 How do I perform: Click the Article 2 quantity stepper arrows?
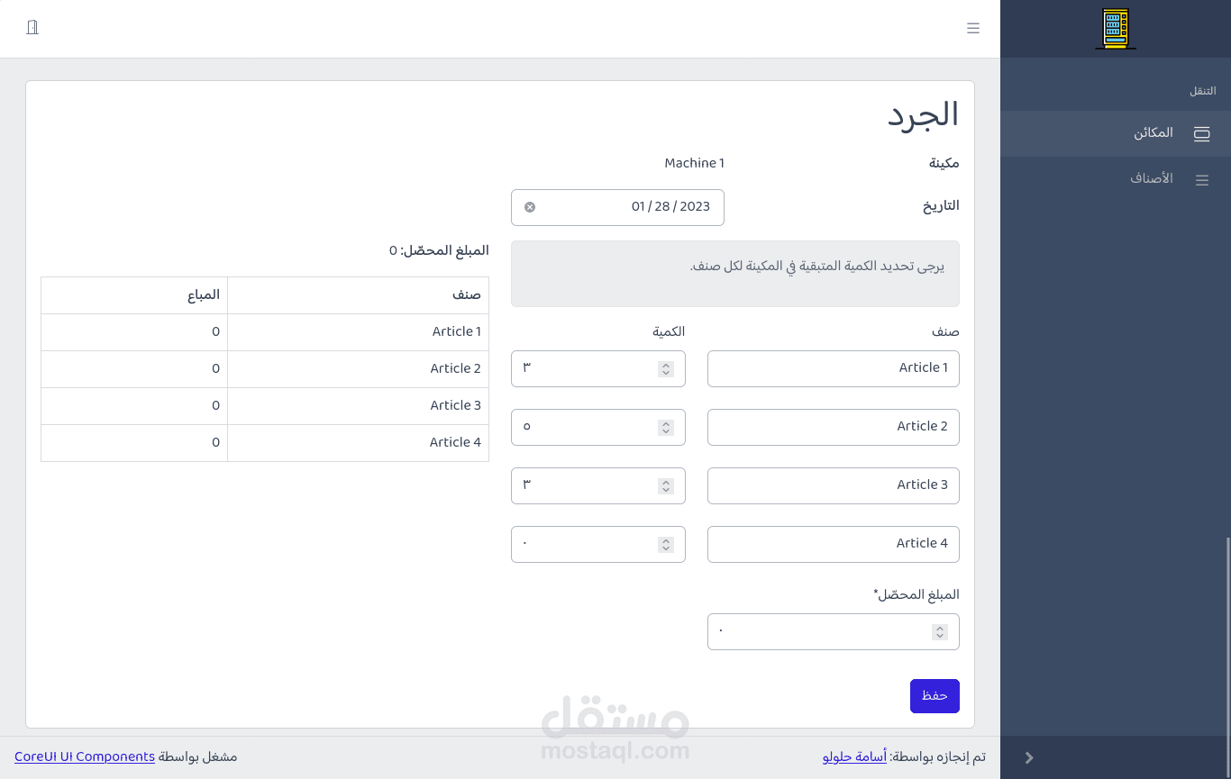point(666,427)
